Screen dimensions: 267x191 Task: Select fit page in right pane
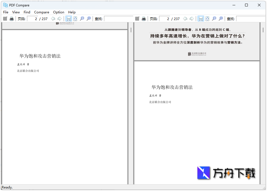(207, 19)
